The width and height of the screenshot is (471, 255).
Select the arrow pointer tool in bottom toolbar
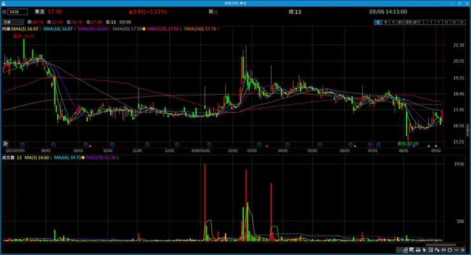pos(425,250)
